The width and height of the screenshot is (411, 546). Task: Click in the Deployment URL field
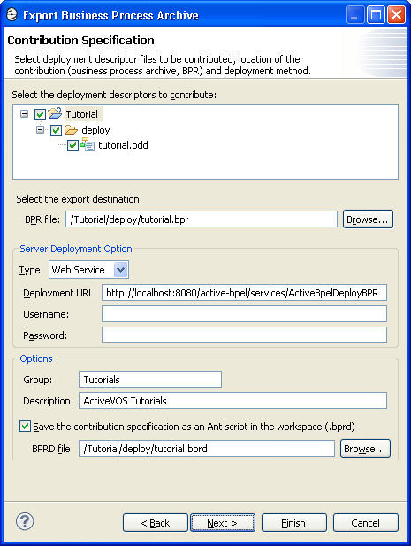(244, 293)
